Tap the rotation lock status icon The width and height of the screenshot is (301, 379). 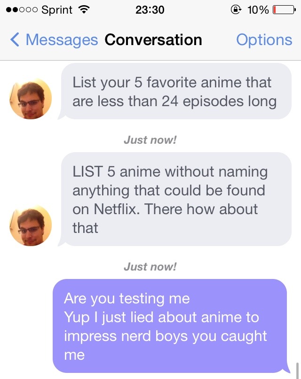(x=236, y=9)
